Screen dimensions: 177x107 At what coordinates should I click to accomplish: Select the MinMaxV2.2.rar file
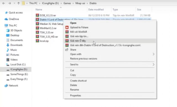[48, 28]
